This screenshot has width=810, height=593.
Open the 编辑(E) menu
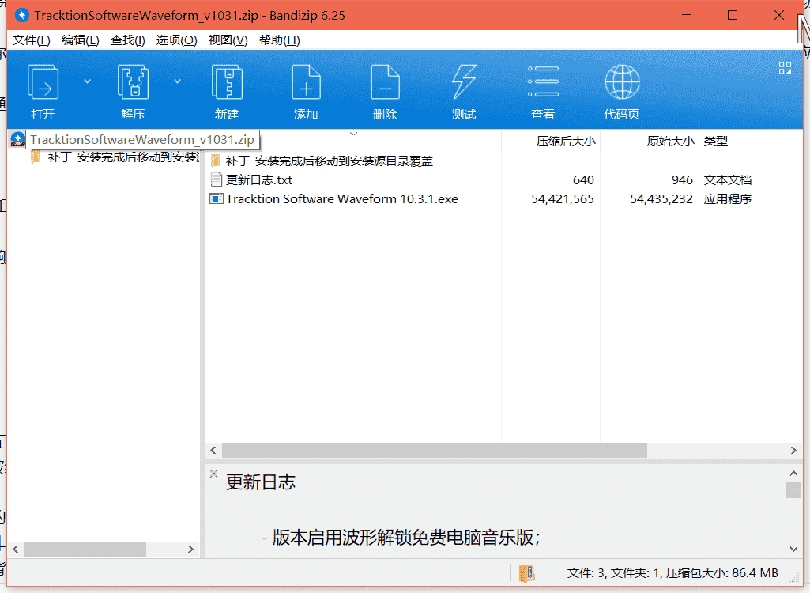click(80, 40)
